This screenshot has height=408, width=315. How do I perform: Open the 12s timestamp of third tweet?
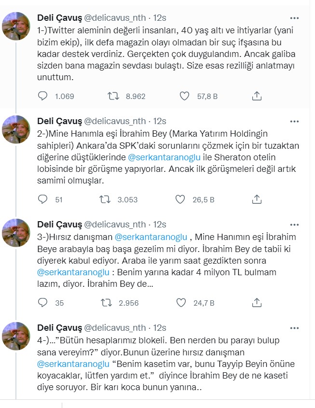(160, 225)
